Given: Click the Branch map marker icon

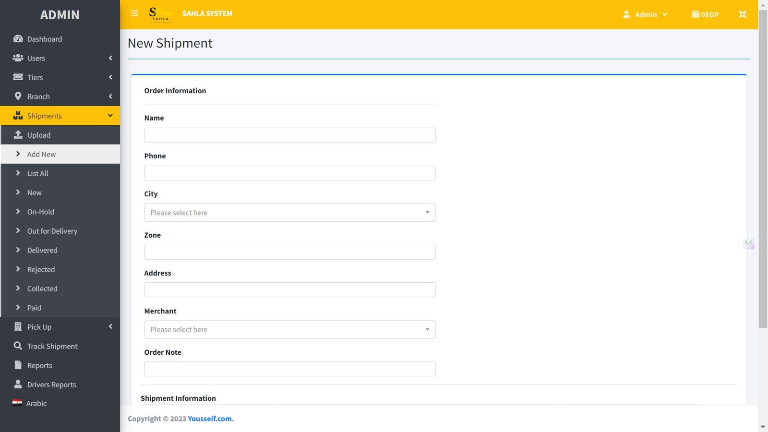Looking at the screenshot, I should pyautogui.click(x=18, y=96).
